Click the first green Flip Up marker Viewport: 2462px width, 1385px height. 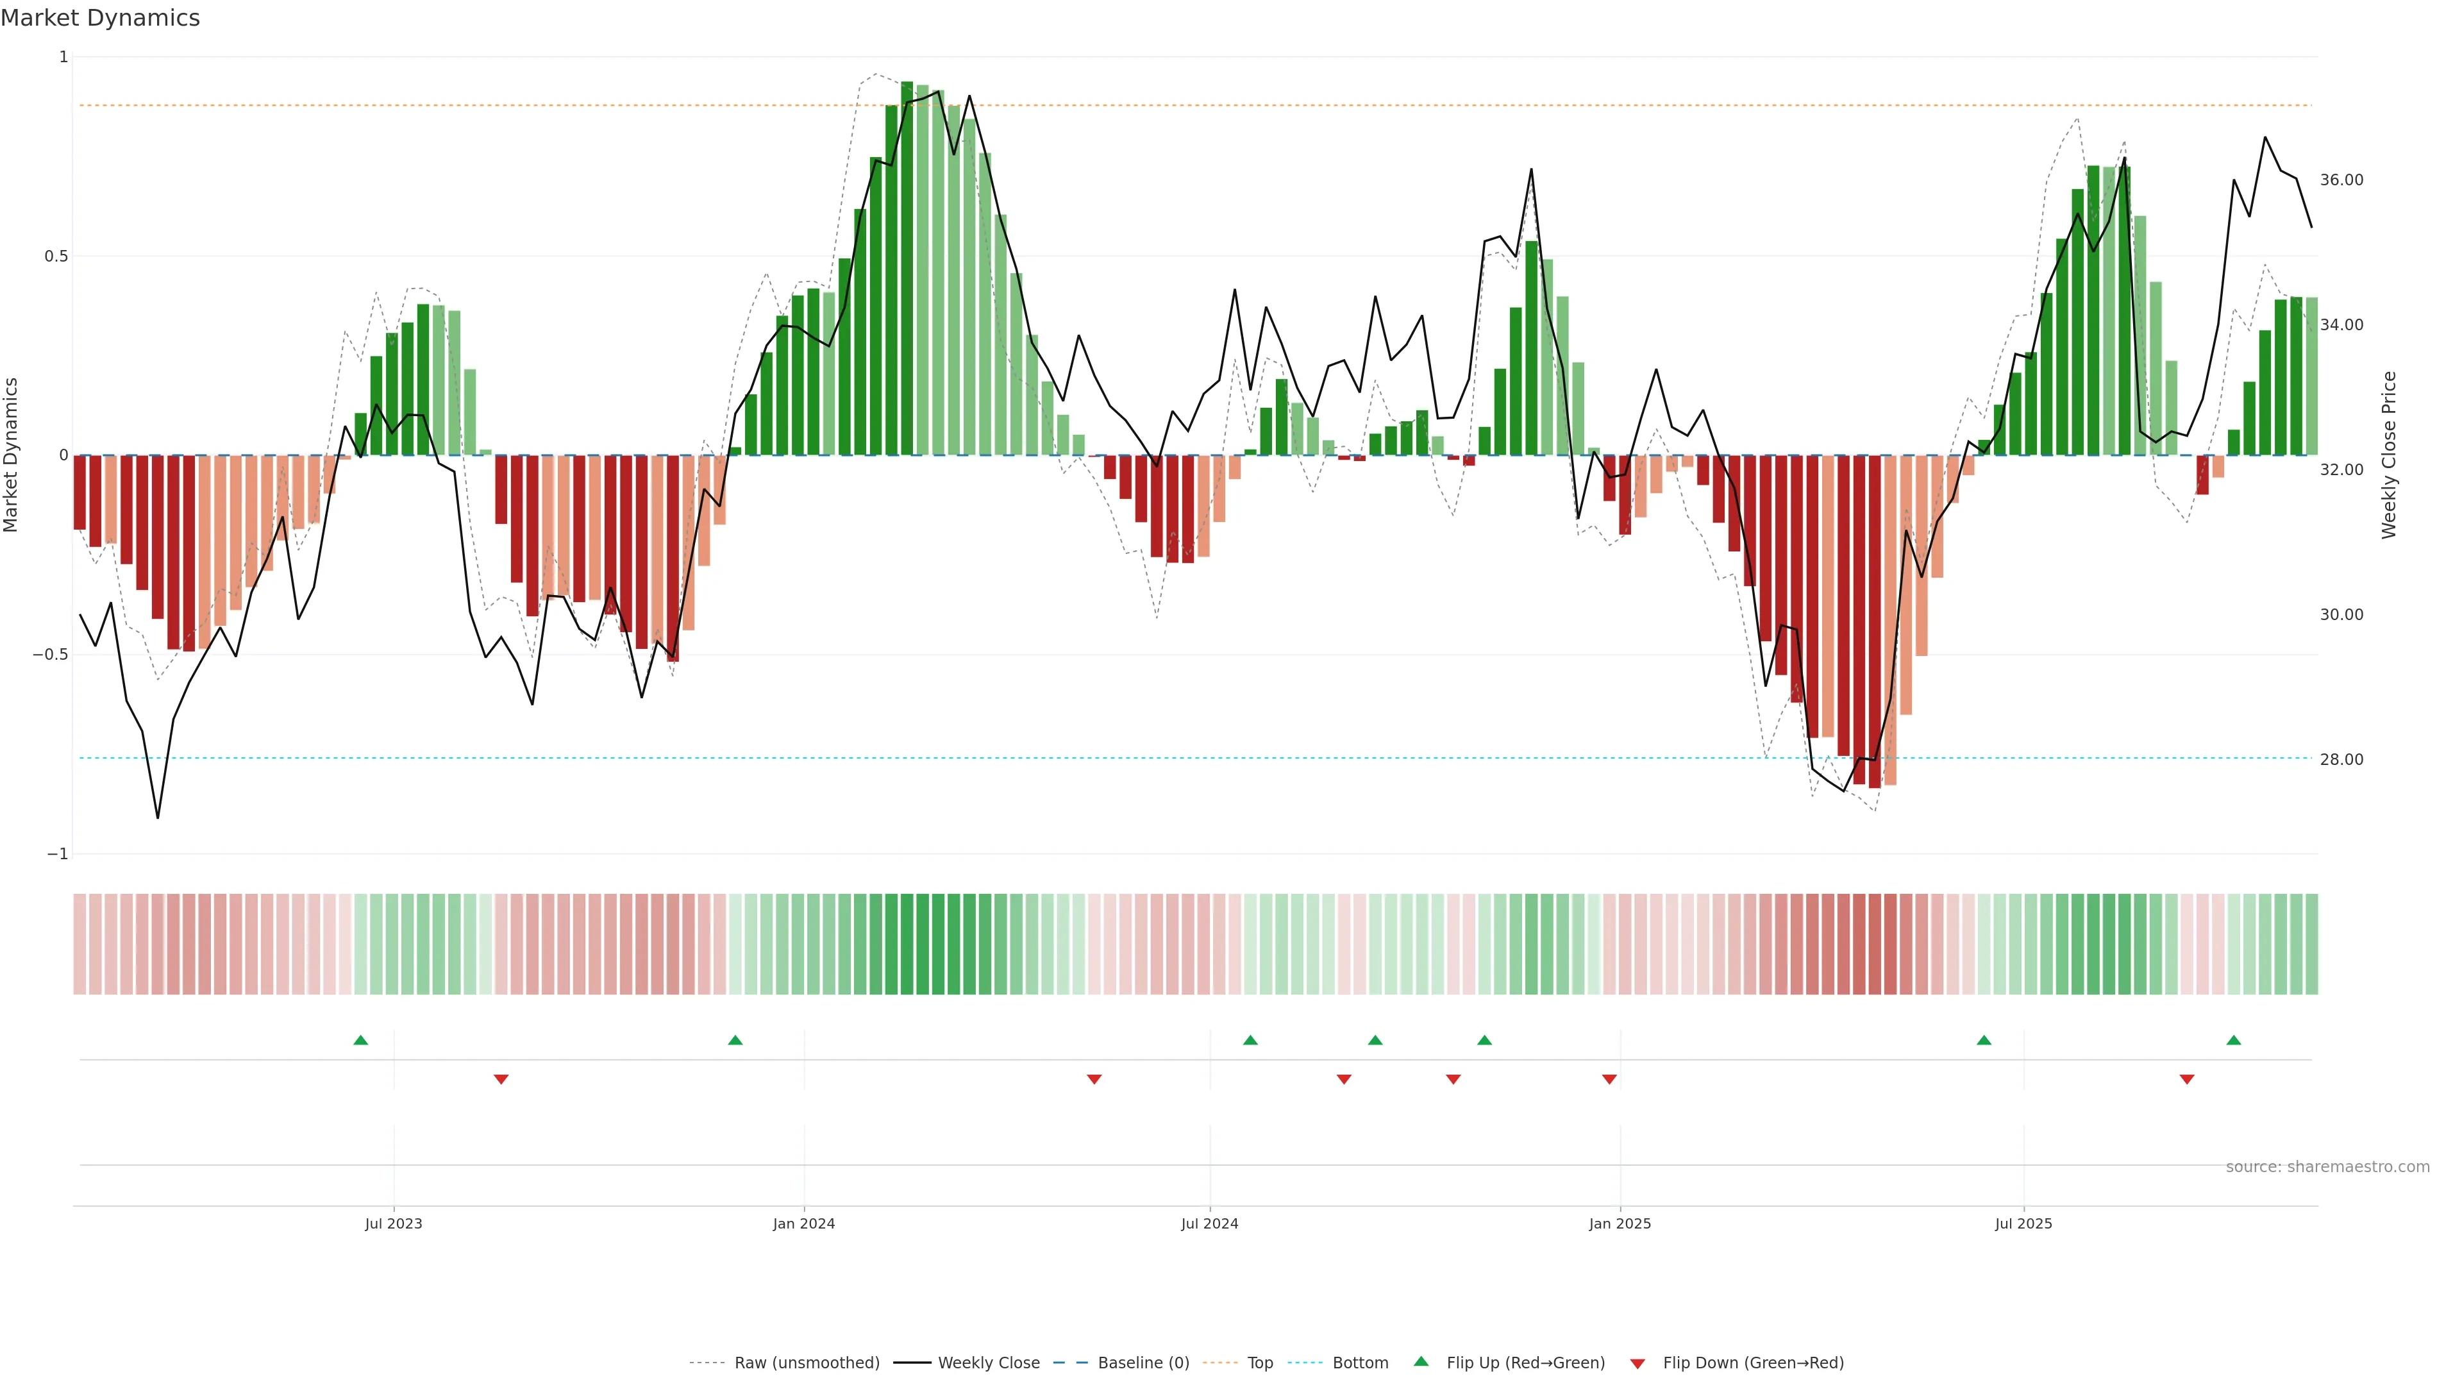tap(360, 1040)
